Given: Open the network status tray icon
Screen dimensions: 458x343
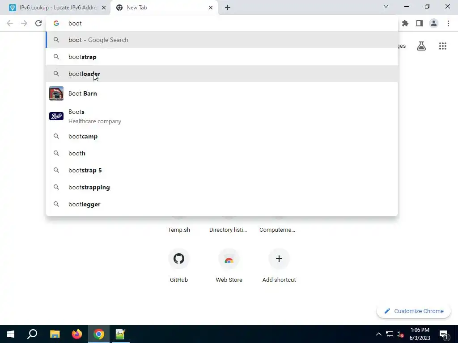Looking at the screenshot, I should point(390,334).
